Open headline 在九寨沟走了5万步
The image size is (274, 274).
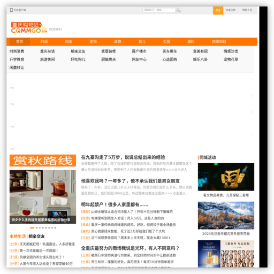point(123,157)
